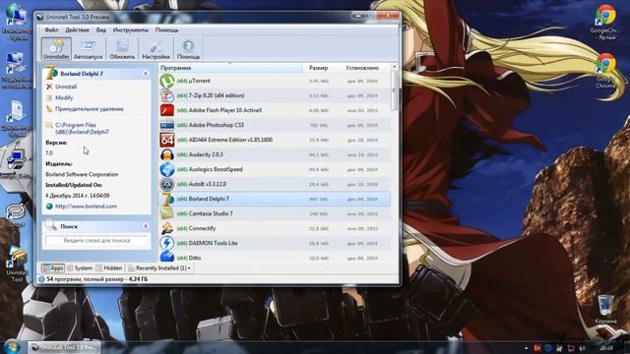Click Modify action in side panel
Image resolution: width=630 pixels, height=354 pixels.
[64, 97]
